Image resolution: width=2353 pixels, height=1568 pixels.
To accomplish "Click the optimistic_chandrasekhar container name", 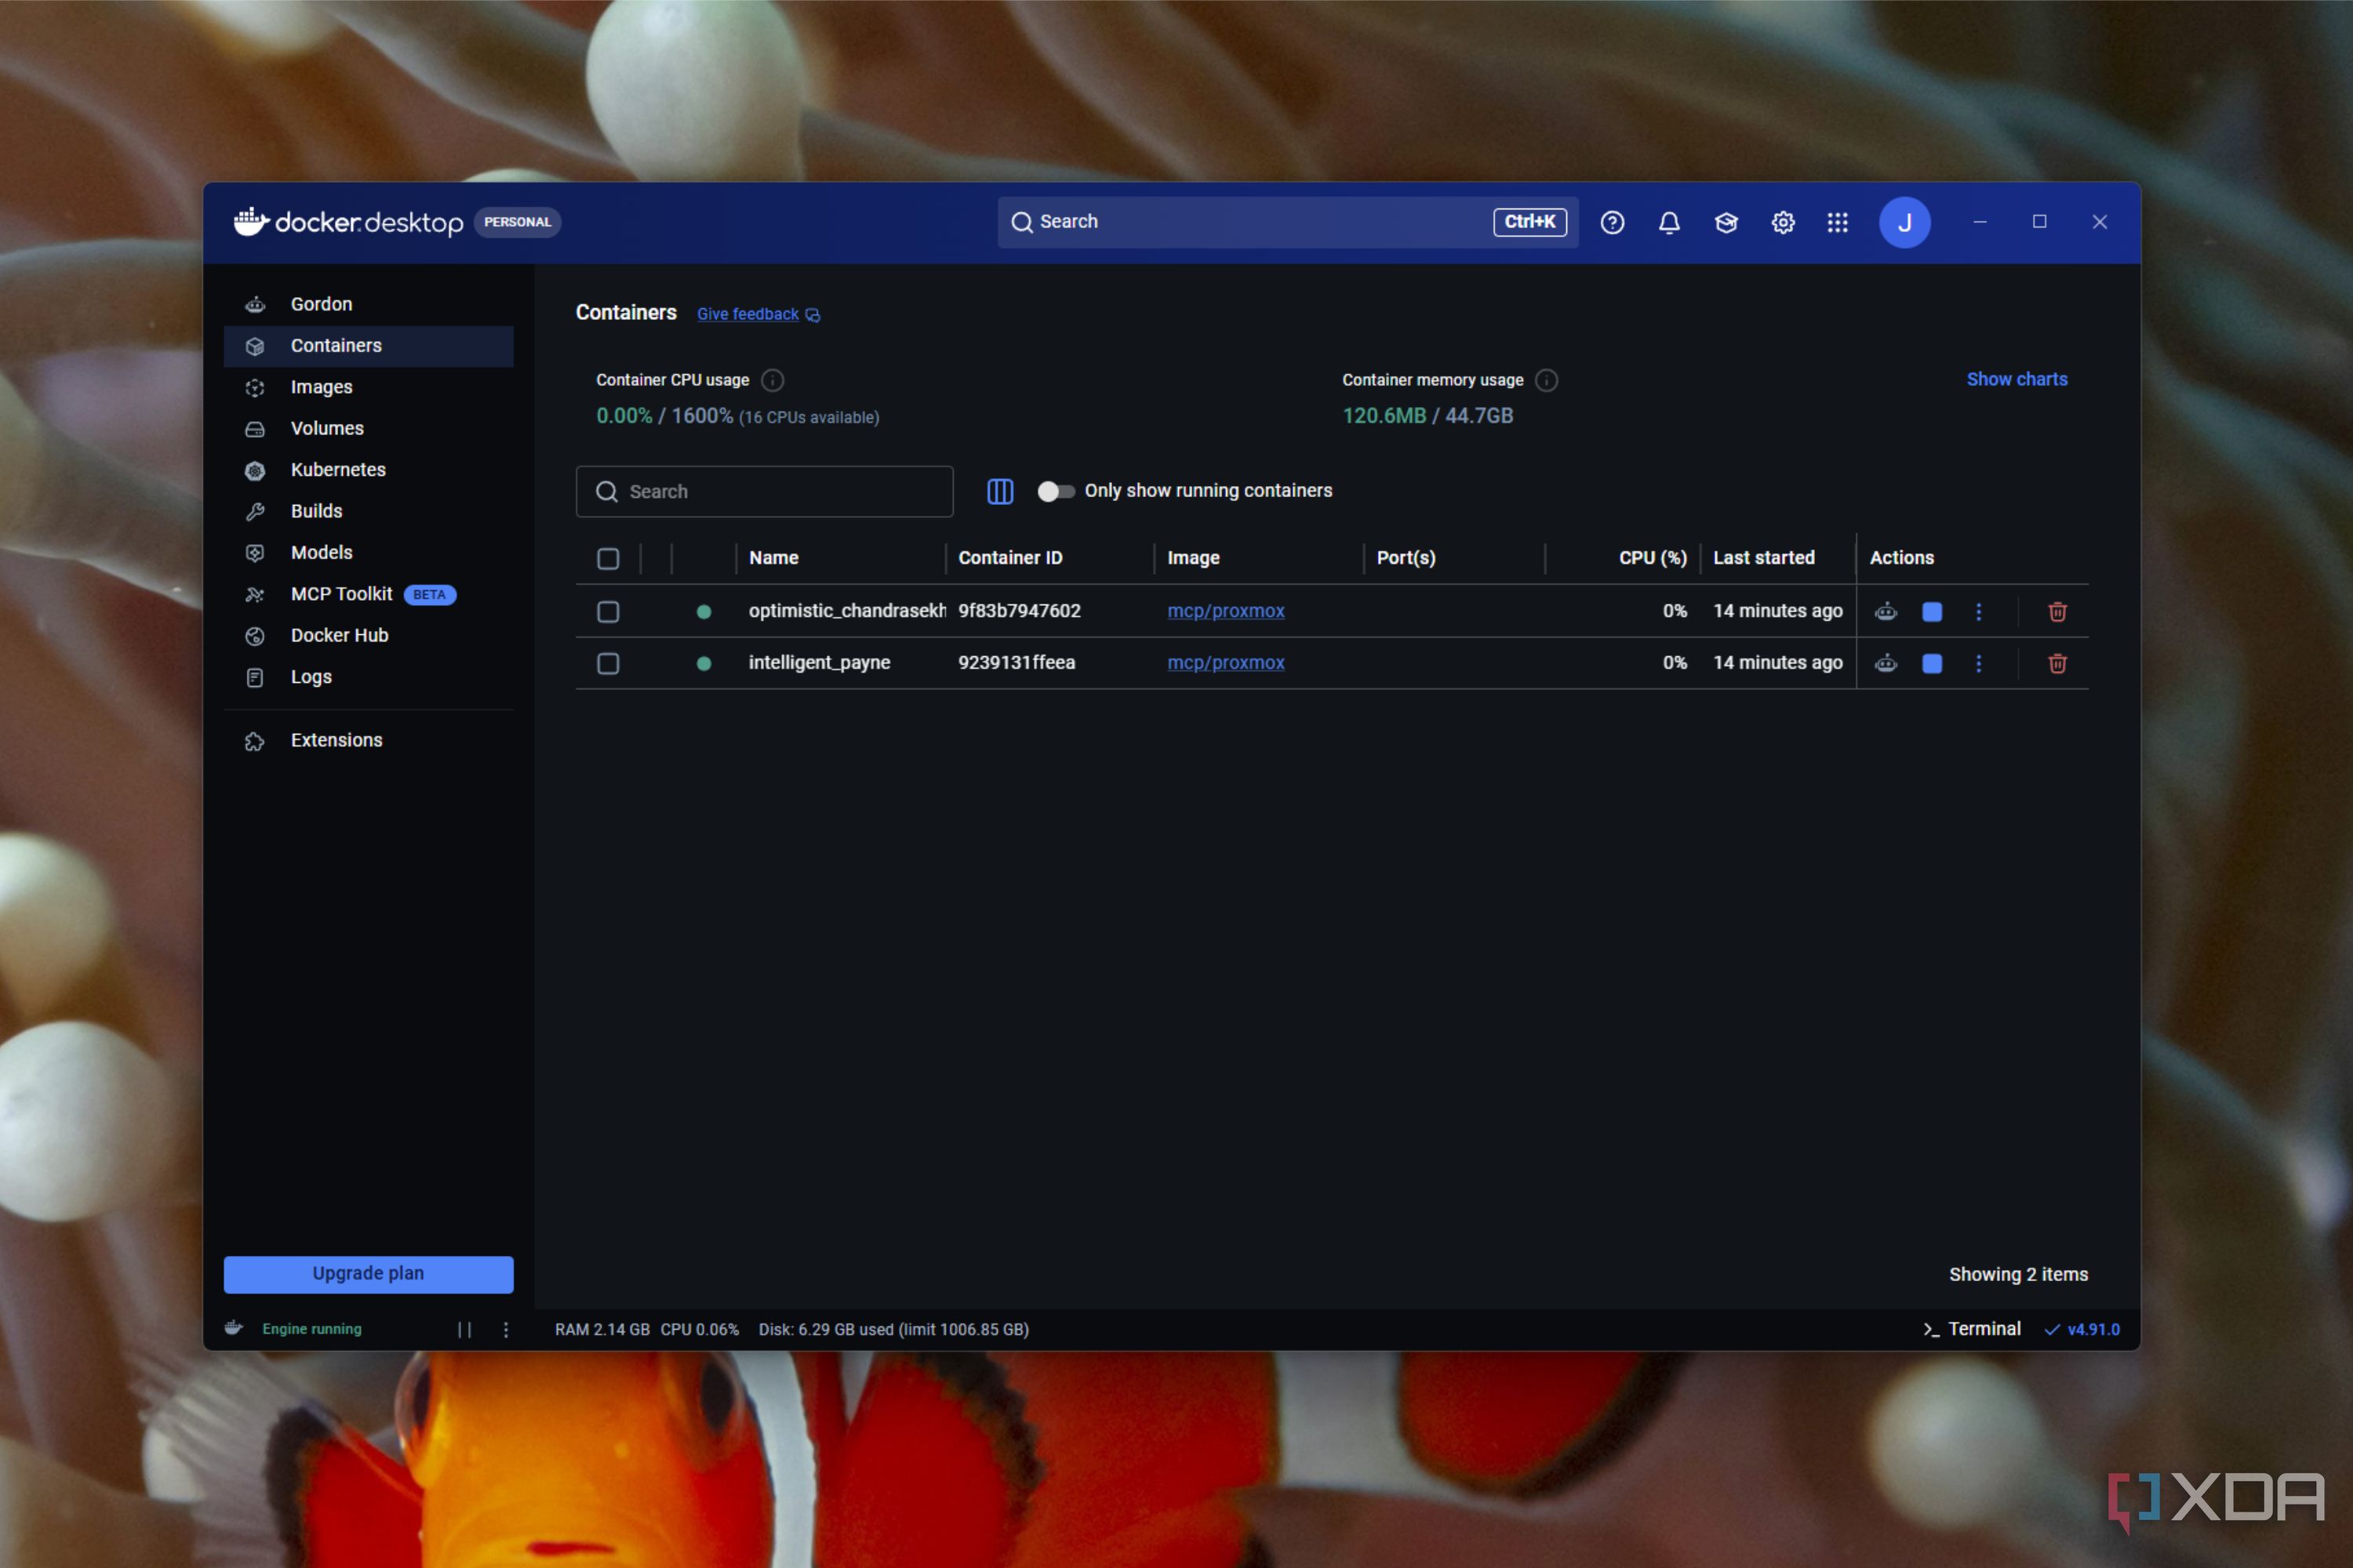I will 846,611.
